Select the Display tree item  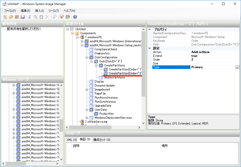pyautogui.click(x=99, y=81)
